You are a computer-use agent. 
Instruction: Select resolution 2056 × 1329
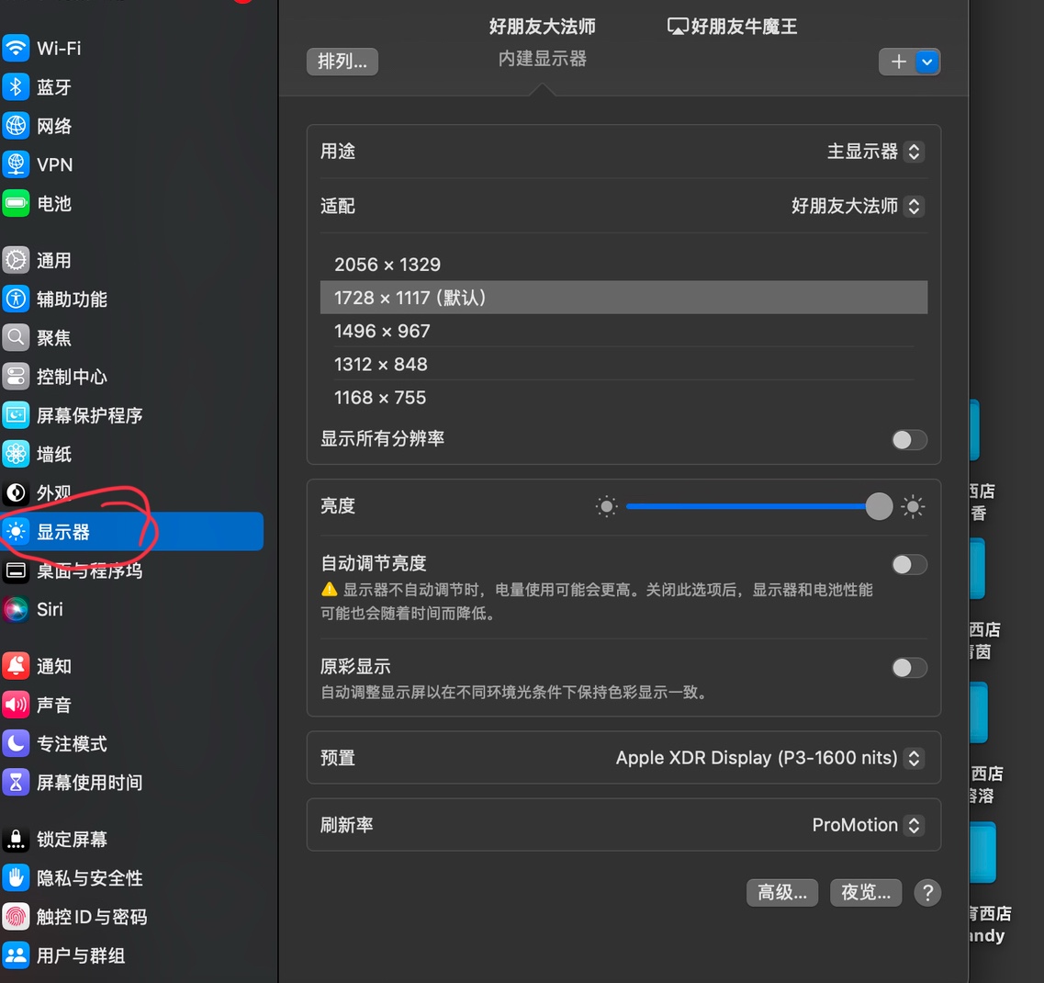tap(623, 265)
